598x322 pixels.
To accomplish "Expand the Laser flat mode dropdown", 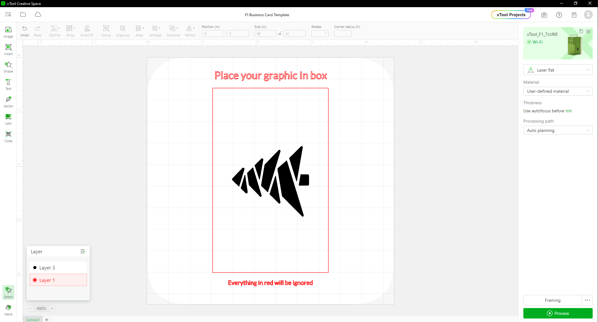I will click(x=558, y=70).
